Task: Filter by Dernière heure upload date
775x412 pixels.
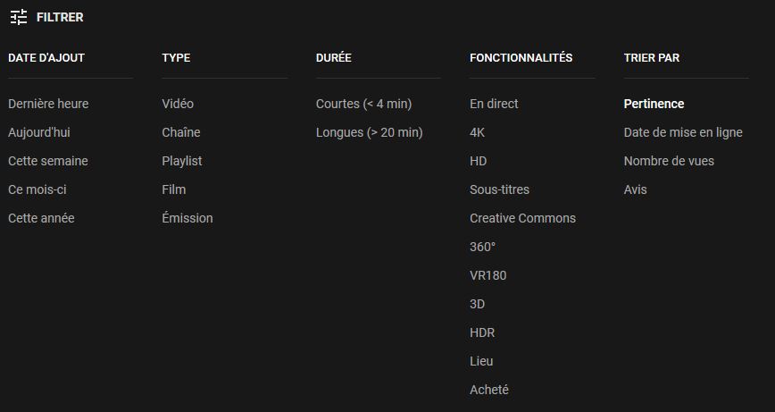Action: click(48, 104)
